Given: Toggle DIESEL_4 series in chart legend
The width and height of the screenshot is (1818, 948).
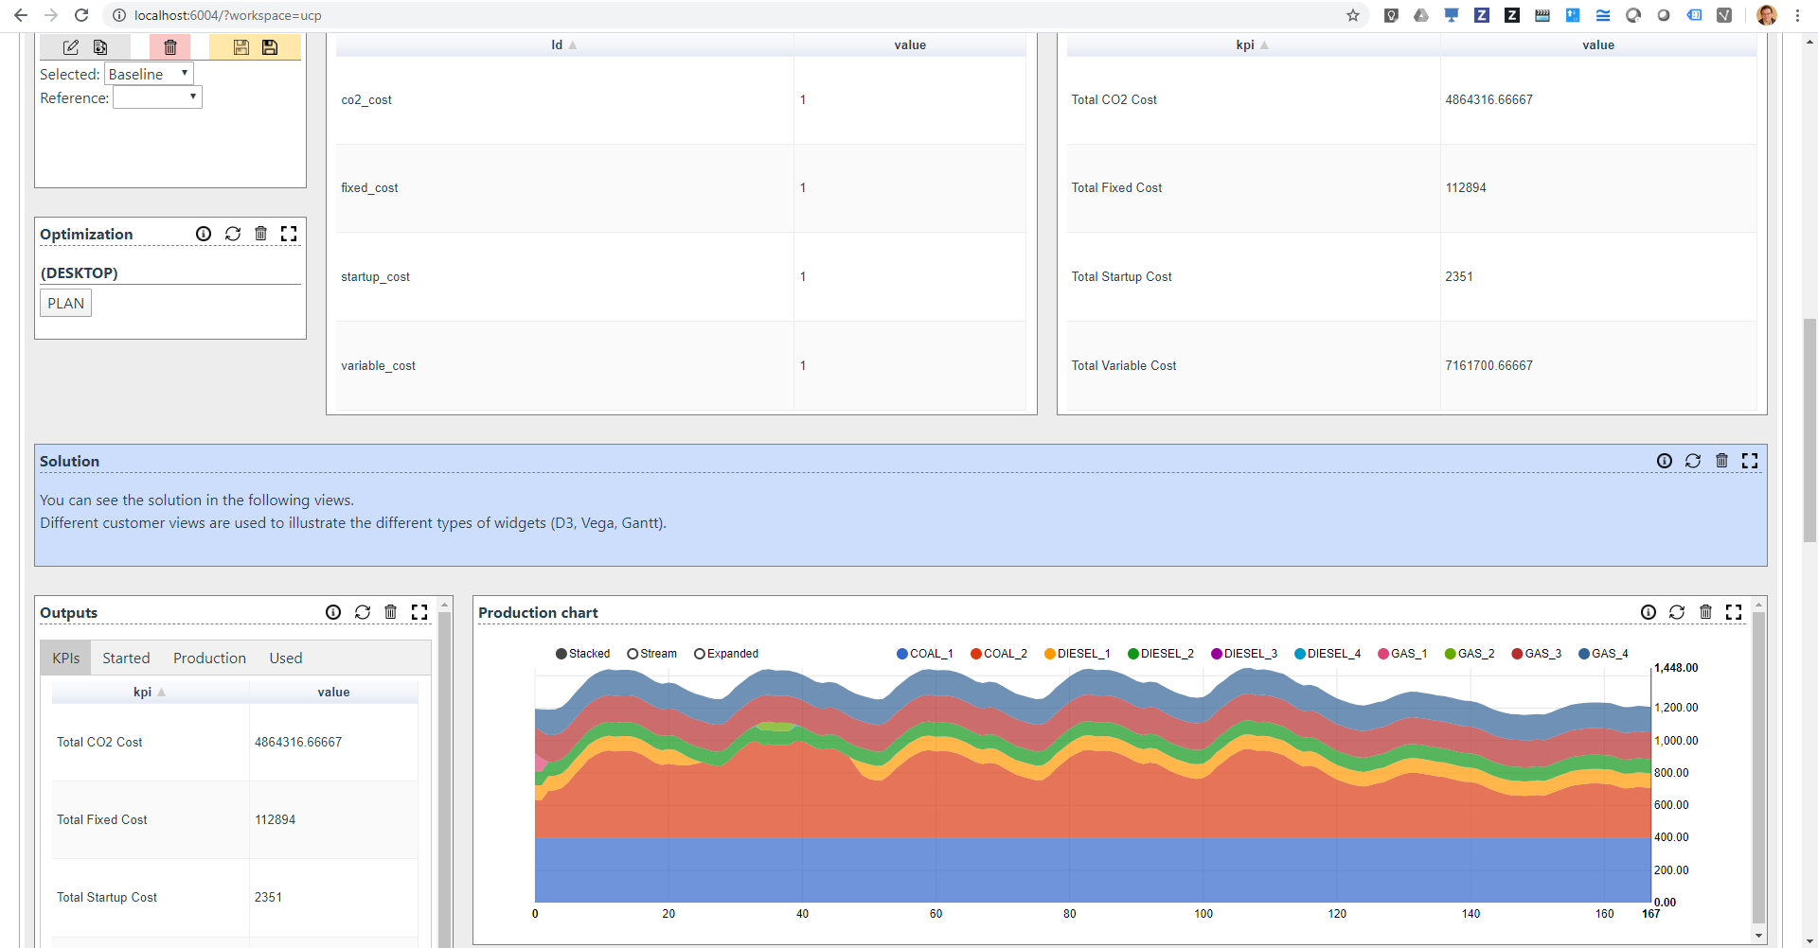Looking at the screenshot, I should tap(1328, 654).
